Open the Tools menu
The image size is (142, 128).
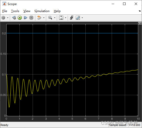[15, 11]
